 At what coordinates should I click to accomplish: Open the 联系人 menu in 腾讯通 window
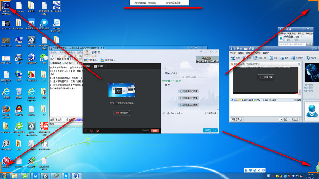tap(292, 33)
